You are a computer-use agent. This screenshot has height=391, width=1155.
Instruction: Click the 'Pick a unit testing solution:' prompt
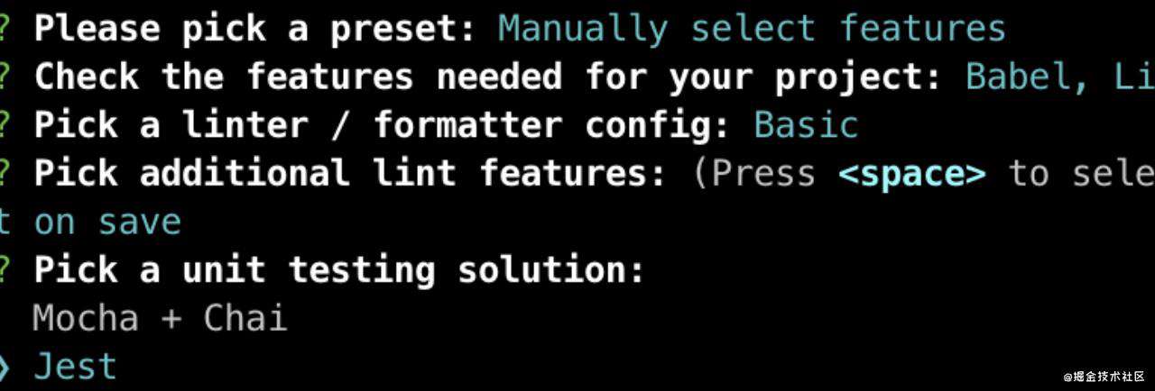tap(339, 269)
